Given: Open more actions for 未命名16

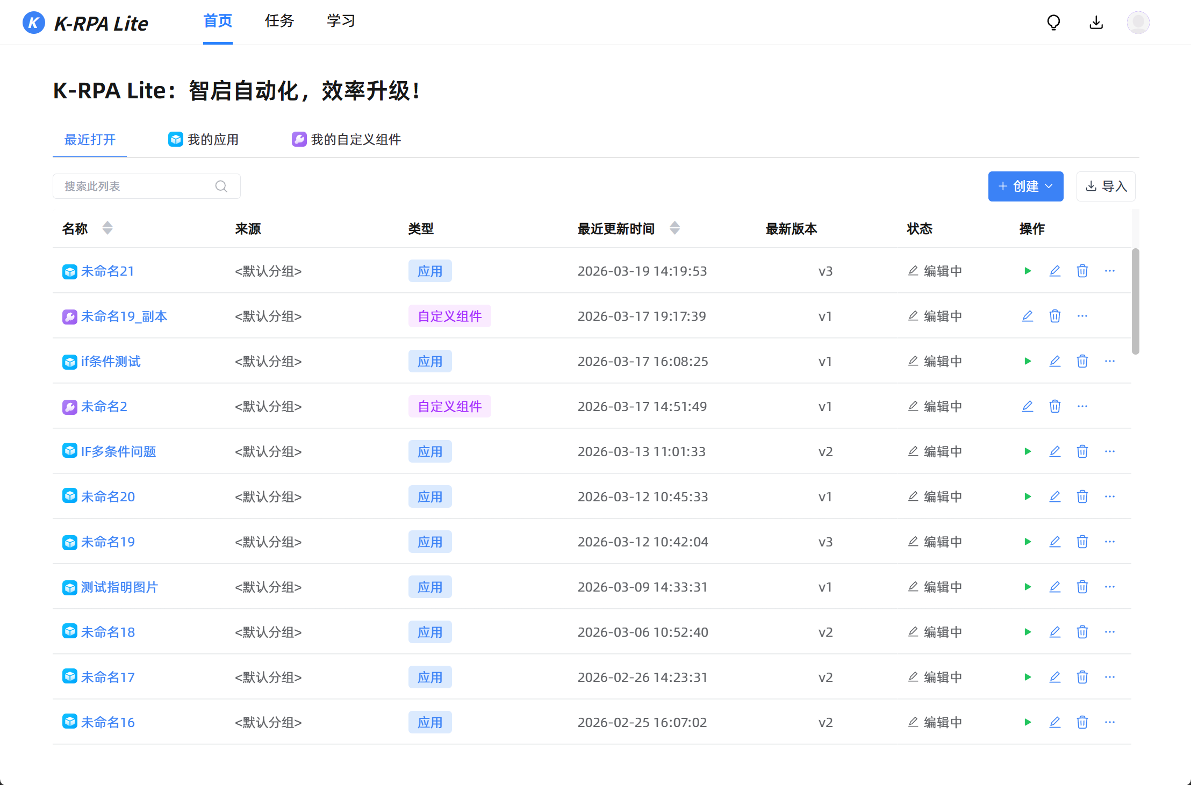Looking at the screenshot, I should click(x=1110, y=722).
